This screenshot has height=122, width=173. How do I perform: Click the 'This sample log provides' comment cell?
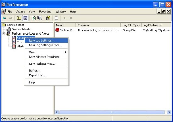coord(98,30)
